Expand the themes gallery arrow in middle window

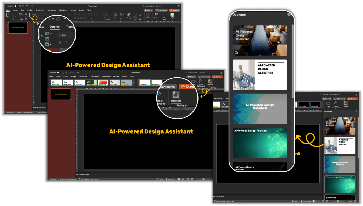[x=133, y=82]
